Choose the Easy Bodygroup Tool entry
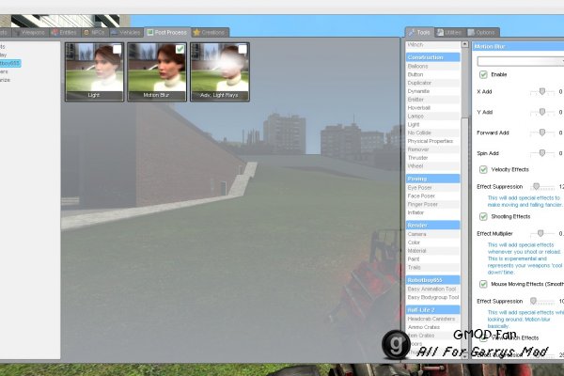The width and height of the screenshot is (564, 376). coord(433,297)
